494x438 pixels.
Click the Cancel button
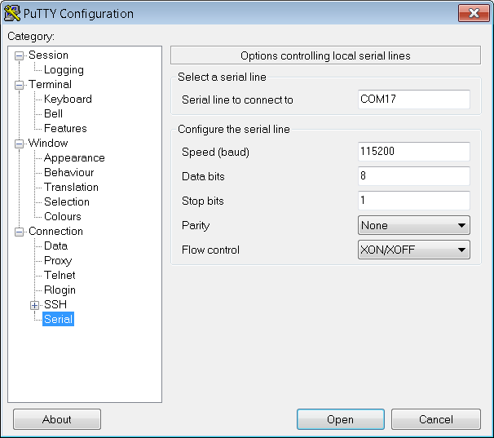tap(435, 419)
